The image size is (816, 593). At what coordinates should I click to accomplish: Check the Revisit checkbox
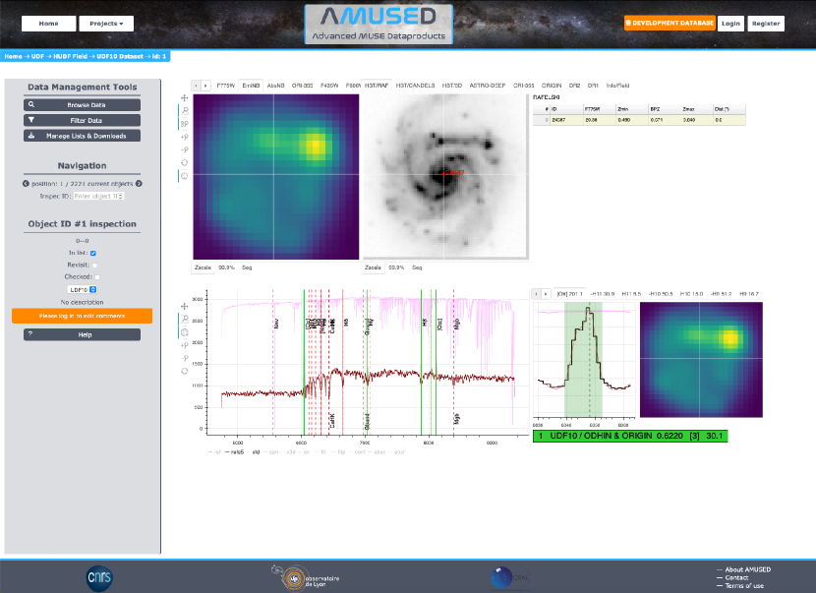94,265
